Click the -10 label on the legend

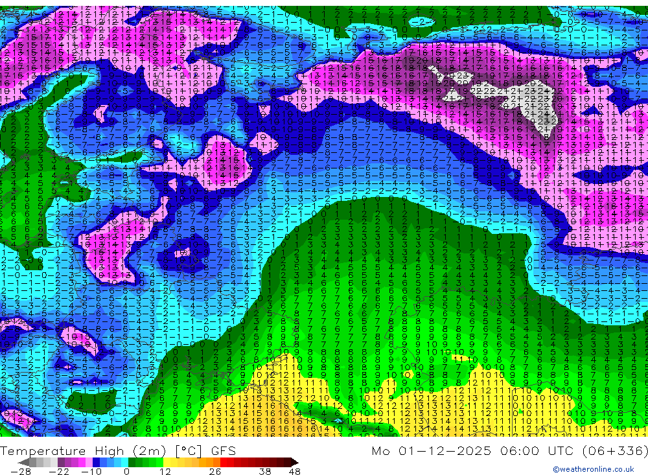coord(91,471)
